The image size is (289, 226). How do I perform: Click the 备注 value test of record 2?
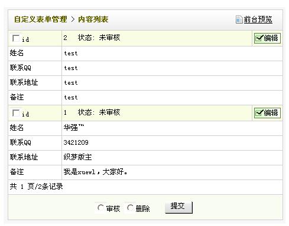click(71, 98)
